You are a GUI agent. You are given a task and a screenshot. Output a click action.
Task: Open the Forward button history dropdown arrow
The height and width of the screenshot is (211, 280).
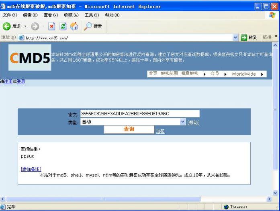pos(43,26)
